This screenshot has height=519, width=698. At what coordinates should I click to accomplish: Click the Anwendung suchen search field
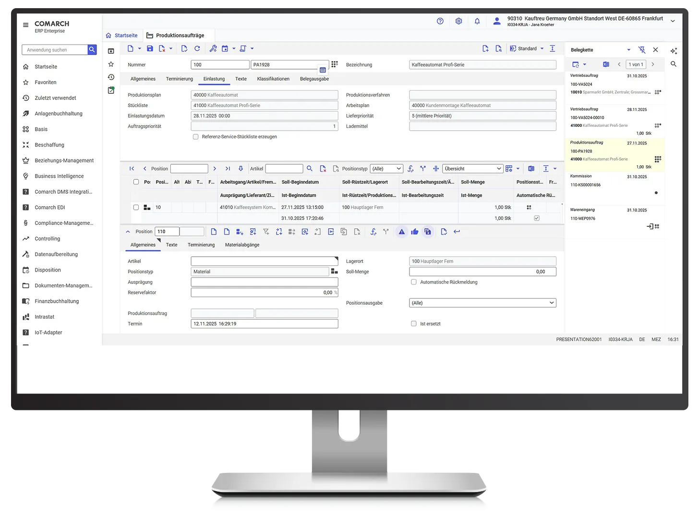click(55, 50)
